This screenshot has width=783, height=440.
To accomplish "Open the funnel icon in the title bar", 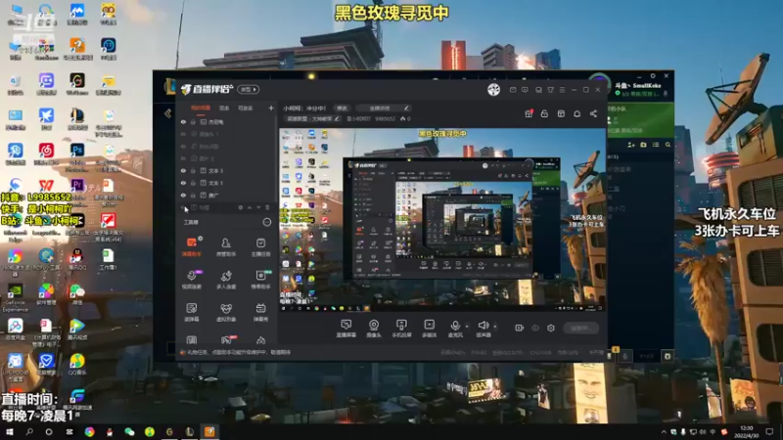I will click(x=550, y=90).
